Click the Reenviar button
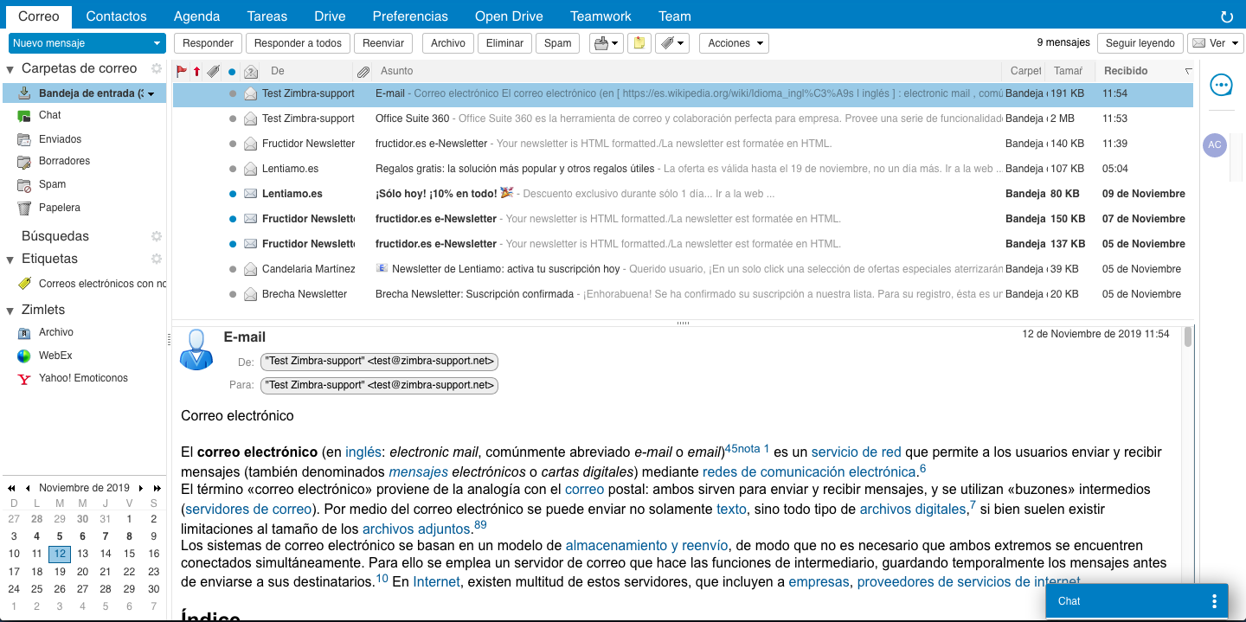 (383, 43)
